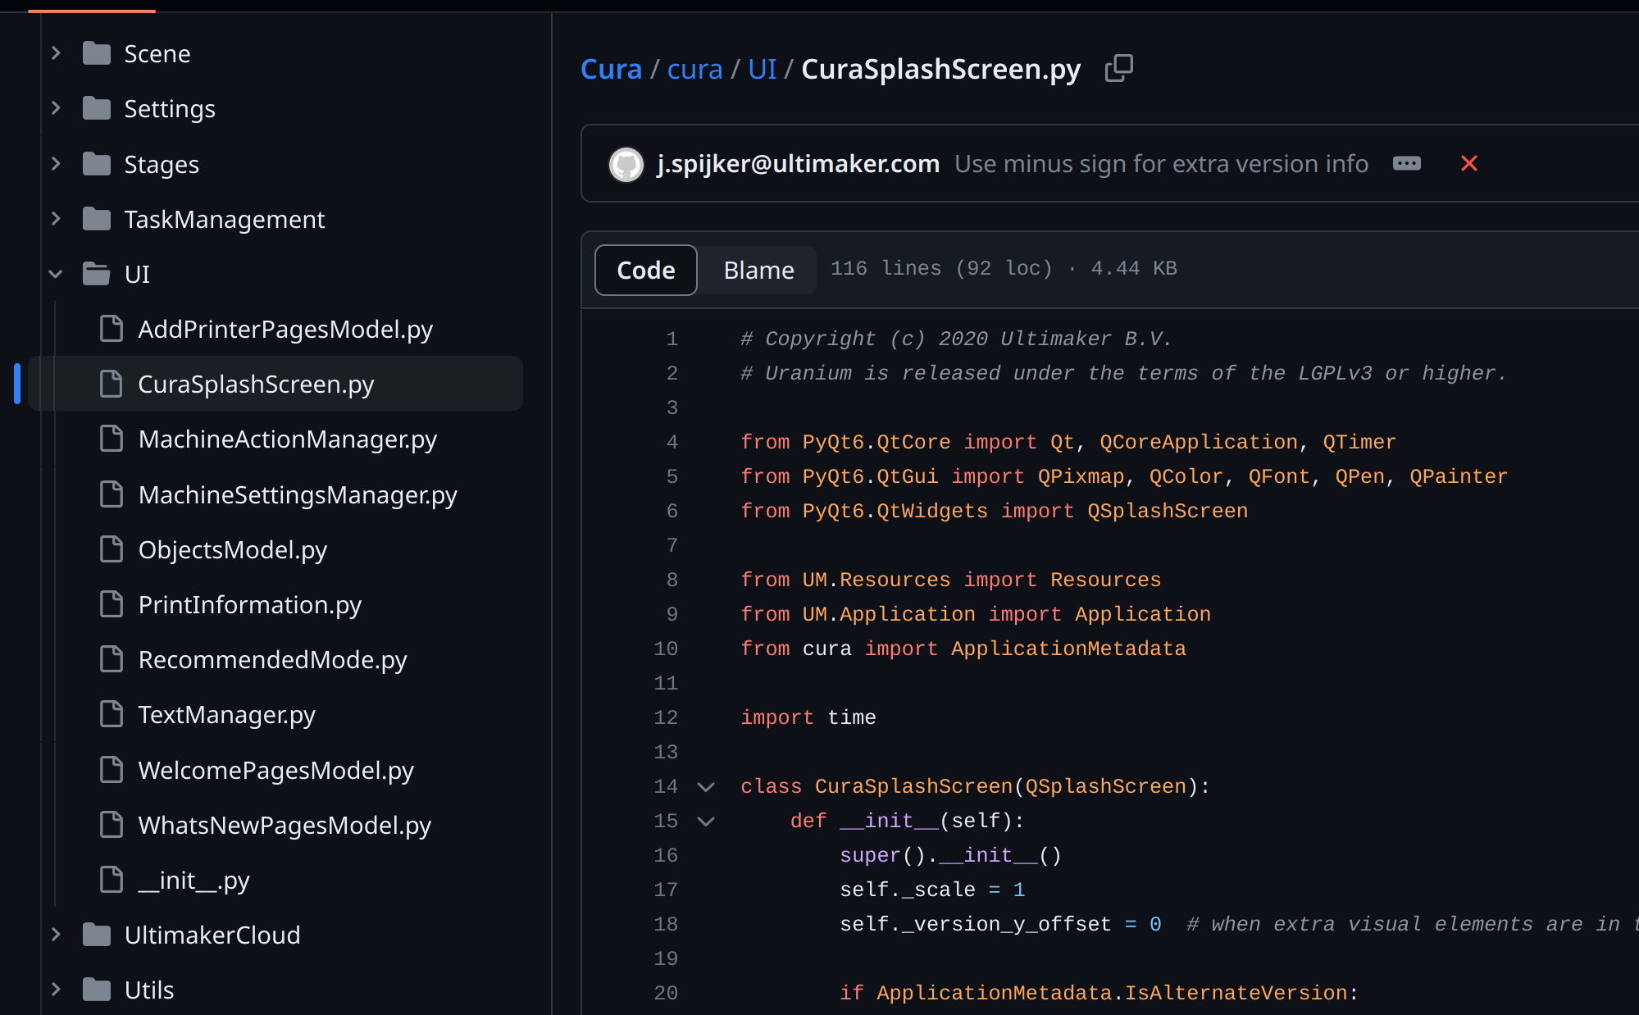1639x1015 pixels.
Task: Click file icon beside WhatsNewPagesModel.py
Action: point(111,825)
